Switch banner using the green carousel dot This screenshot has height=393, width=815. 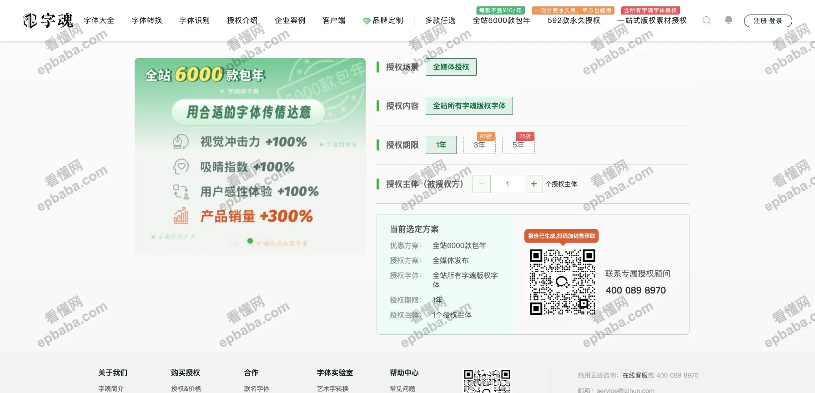tap(250, 241)
